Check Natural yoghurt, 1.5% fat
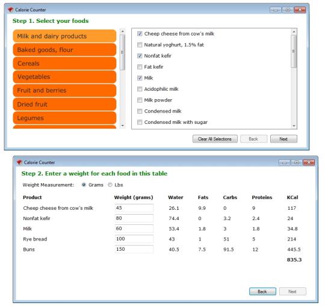 coord(140,44)
